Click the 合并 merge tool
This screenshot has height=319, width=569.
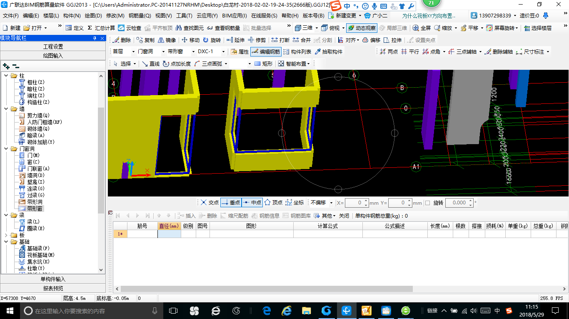(x=302, y=40)
